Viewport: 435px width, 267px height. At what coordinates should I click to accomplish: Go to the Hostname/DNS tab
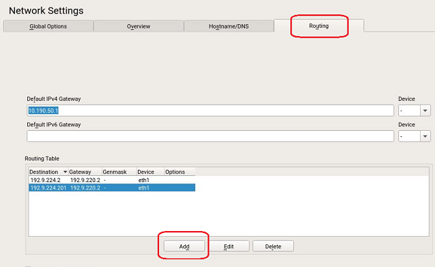pos(228,26)
